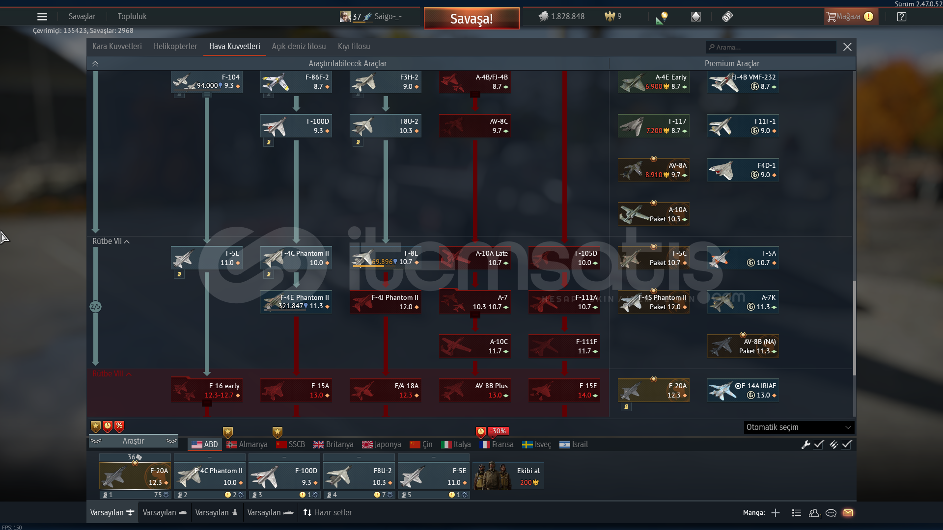Click the wrench auto-repair icon

805,445
